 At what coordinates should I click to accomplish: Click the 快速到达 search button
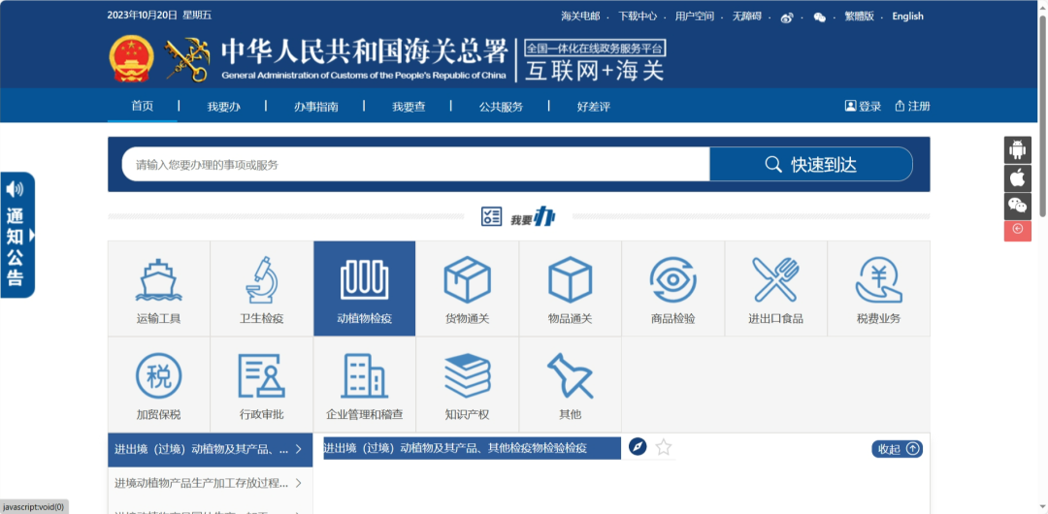coord(811,165)
